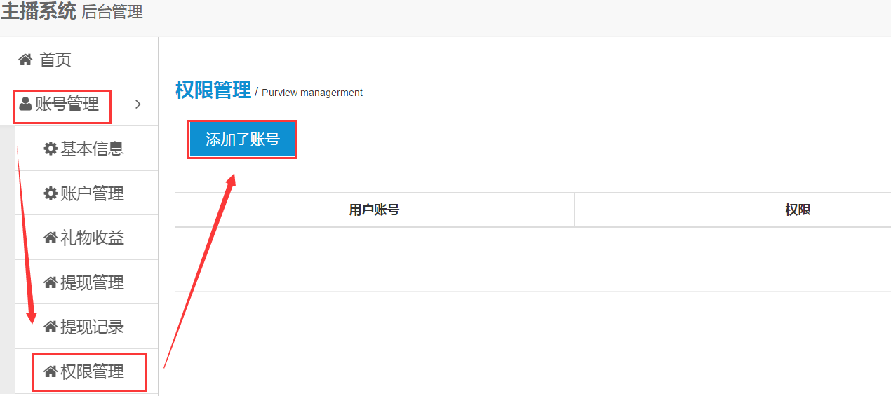Click the gear icon beside 账户管理

(51, 193)
